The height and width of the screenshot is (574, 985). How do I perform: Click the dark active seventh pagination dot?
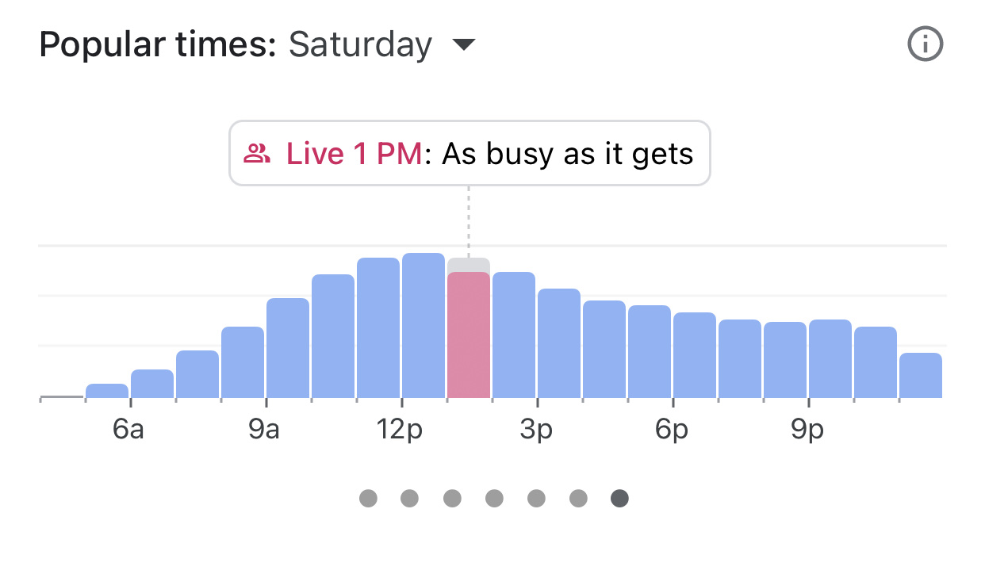coord(619,498)
